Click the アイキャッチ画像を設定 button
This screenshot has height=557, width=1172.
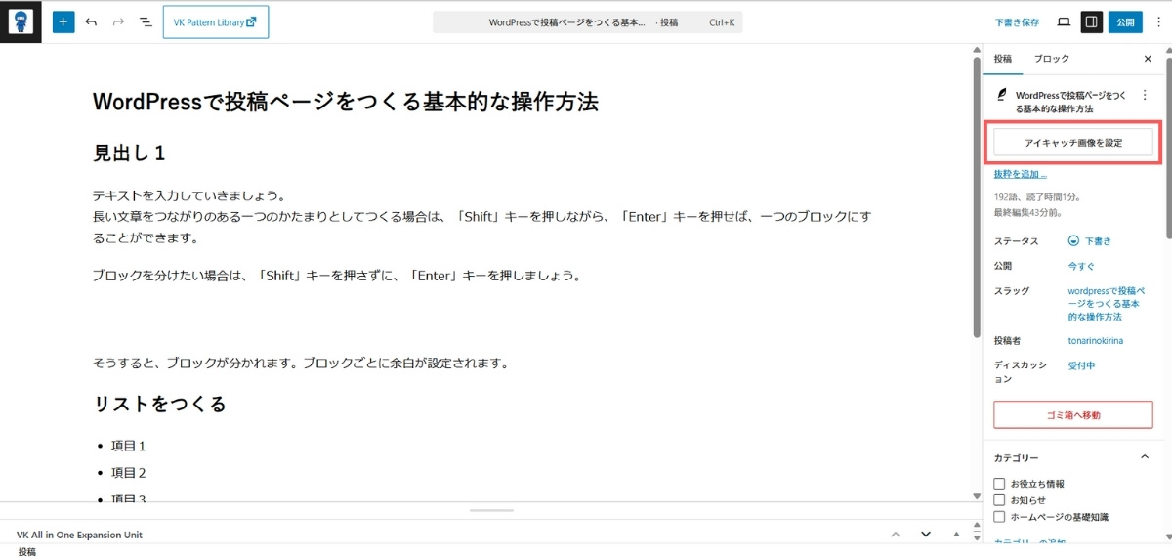tap(1073, 143)
